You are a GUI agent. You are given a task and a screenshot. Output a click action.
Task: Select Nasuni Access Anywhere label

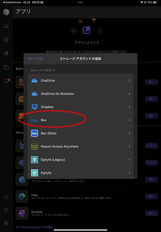(59, 147)
